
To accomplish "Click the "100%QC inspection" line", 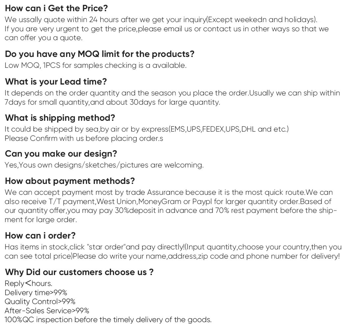I will 108,319.
